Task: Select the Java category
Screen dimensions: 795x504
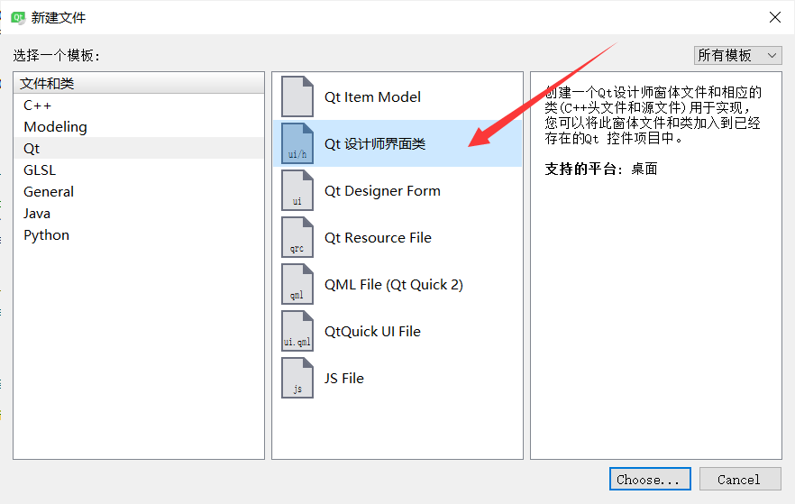Action: click(139, 214)
